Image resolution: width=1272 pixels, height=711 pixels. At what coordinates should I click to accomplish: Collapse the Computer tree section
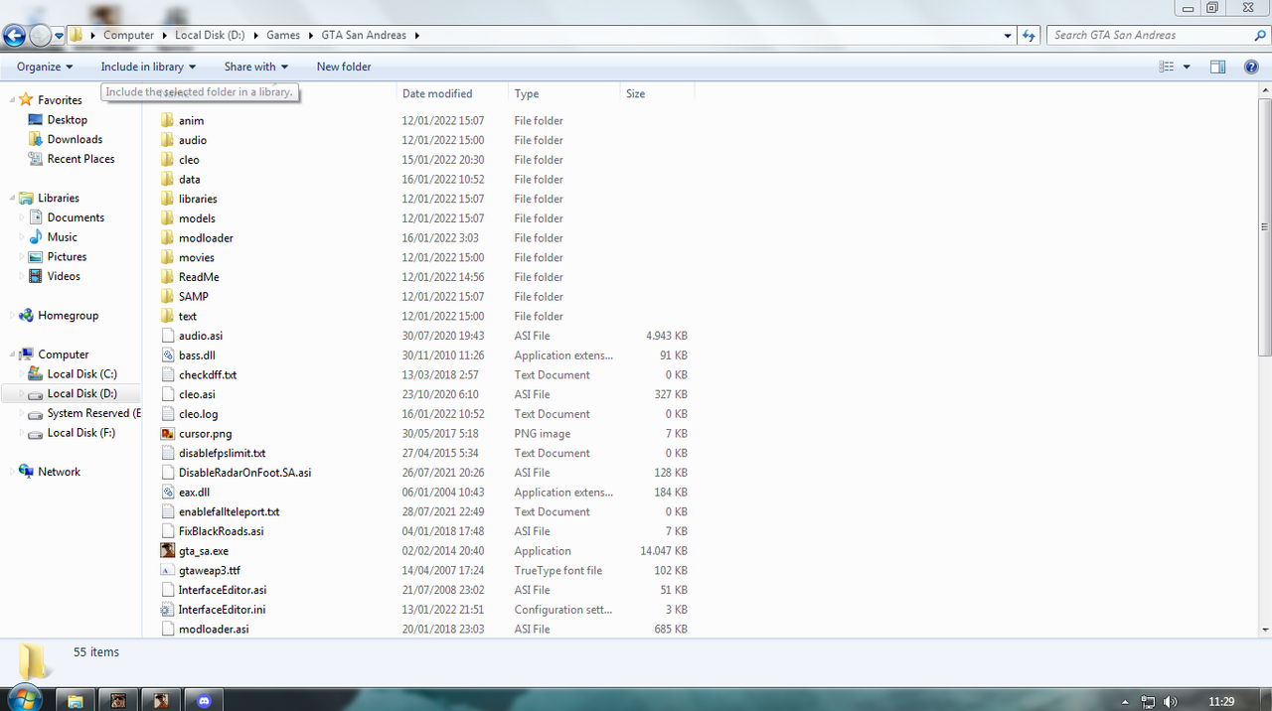click(x=12, y=354)
